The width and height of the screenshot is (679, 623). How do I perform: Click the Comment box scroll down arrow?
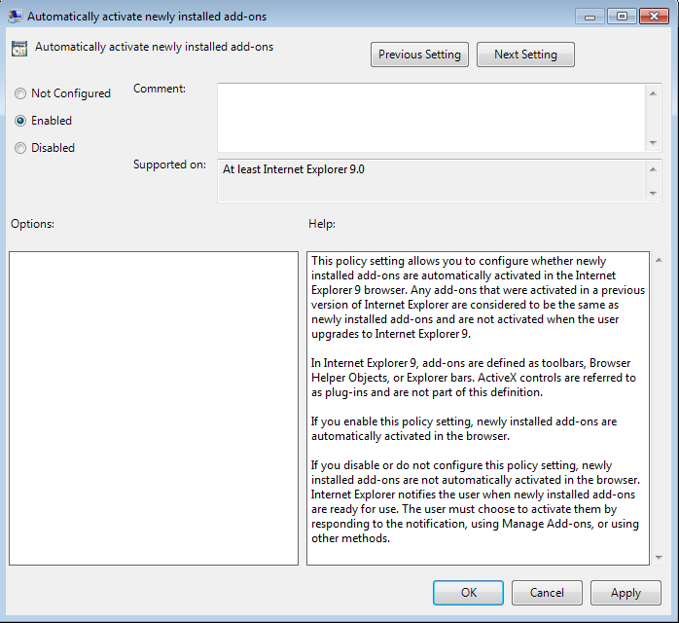[653, 143]
